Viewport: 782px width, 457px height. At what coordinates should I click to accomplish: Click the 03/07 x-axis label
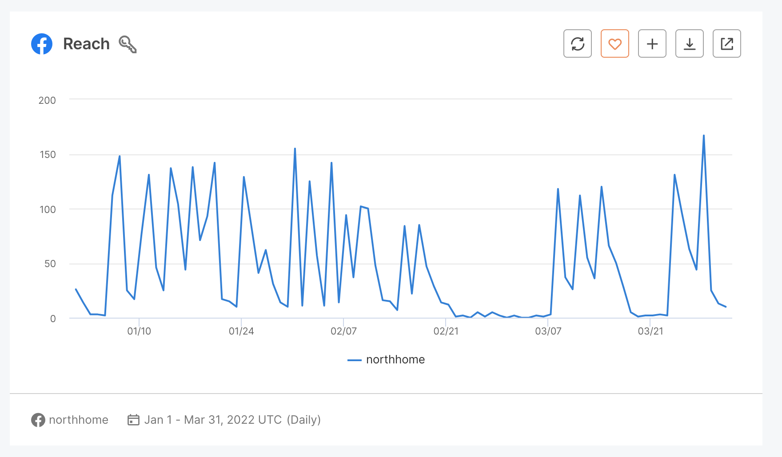[x=548, y=331]
